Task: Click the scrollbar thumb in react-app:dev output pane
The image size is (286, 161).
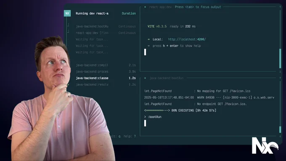Action: [x=280, y=58]
